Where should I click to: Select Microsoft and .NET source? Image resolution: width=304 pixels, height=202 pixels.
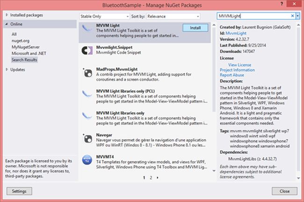[x=29, y=53]
